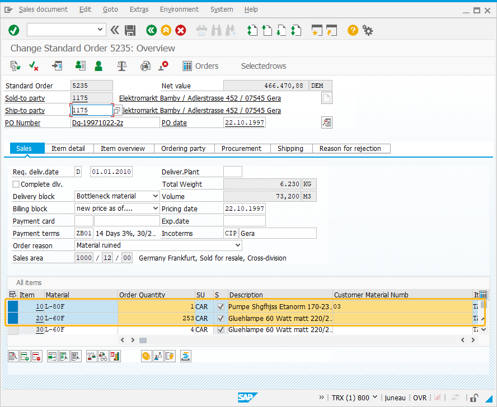Click the document flow icon in the application toolbar
The width and height of the screenshot is (497, 407).
(x=15, y=66)
